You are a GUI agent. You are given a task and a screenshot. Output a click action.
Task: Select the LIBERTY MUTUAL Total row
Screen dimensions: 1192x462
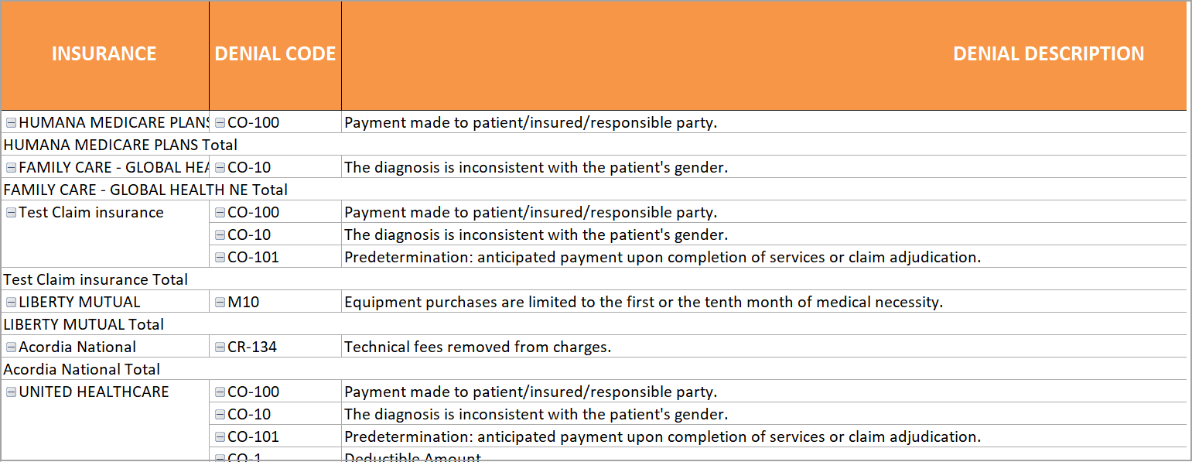pyautogui.click(x=84, y=324)
